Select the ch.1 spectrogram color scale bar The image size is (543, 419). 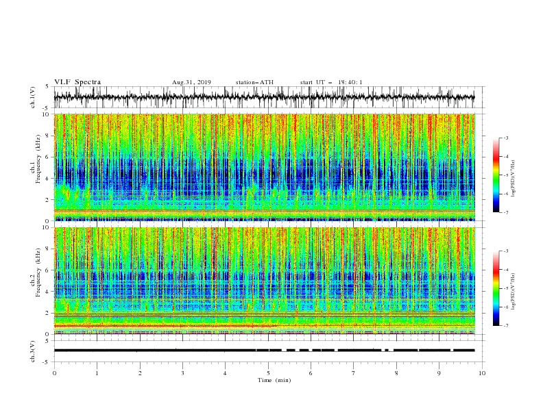coord(496,175)
